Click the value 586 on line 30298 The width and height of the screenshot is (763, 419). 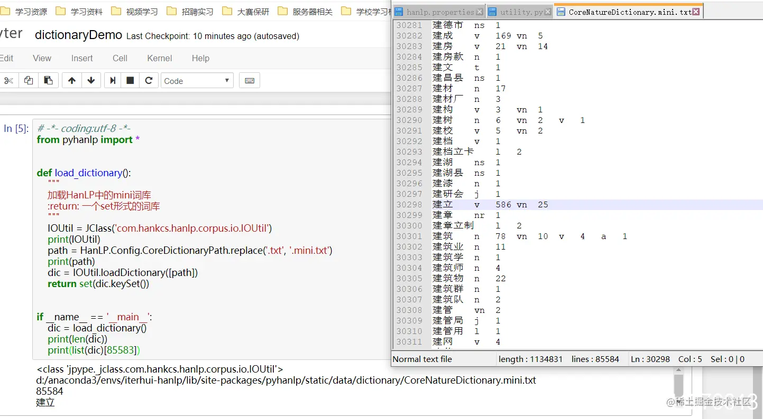[x=503, y=205]
